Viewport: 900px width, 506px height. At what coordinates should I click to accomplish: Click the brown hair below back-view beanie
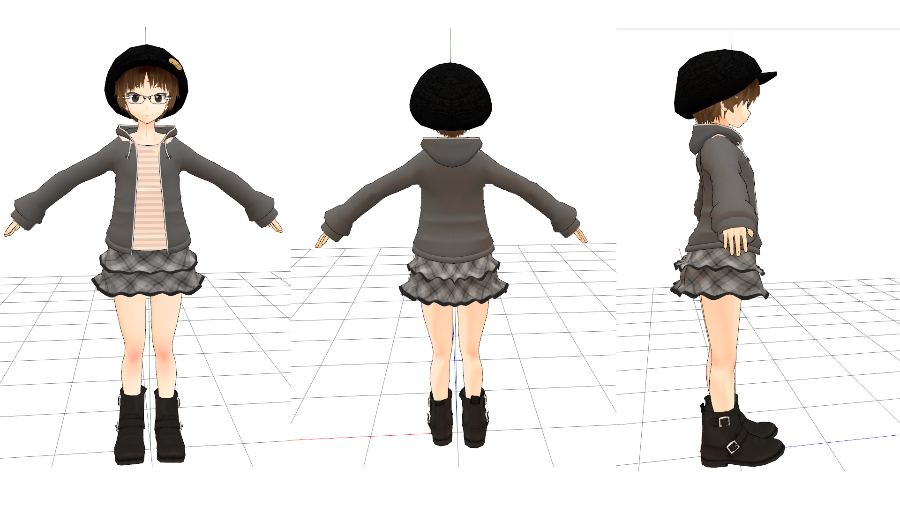[x=451, y=133]
